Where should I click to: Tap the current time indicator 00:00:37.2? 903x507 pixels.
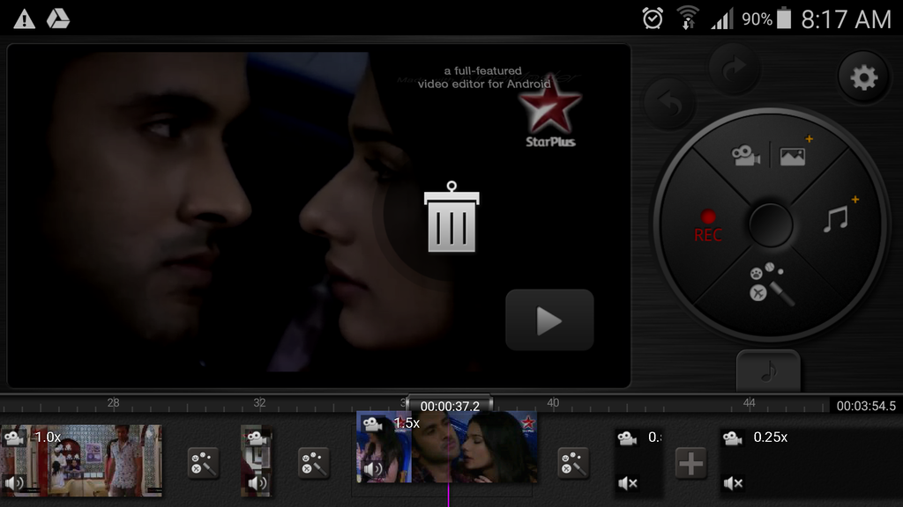pos(450,406)
